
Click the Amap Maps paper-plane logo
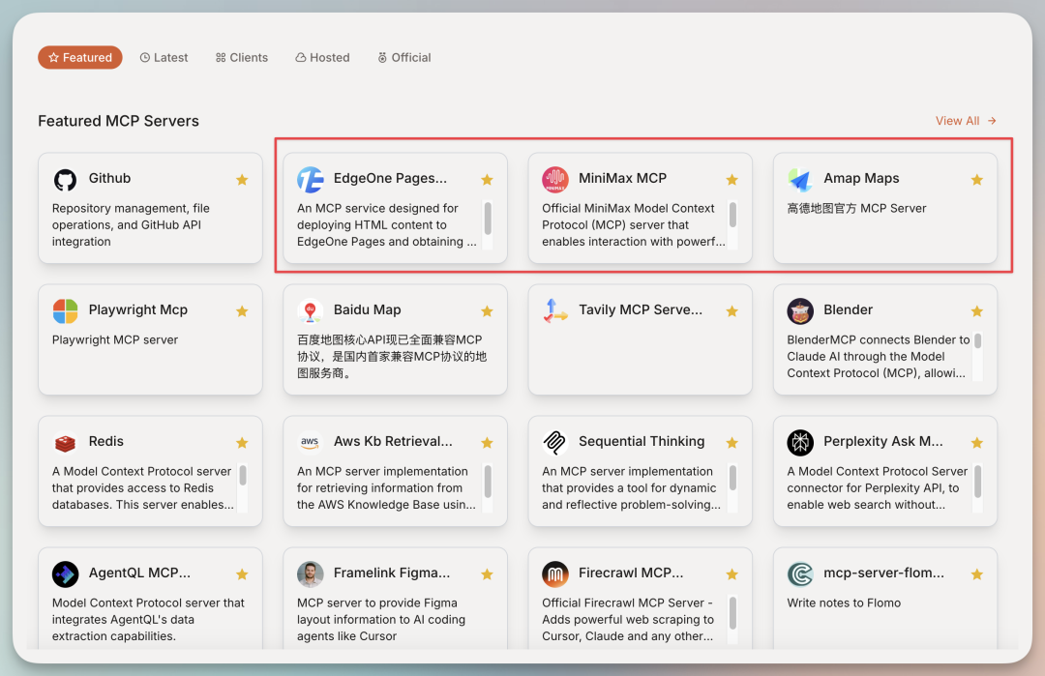800,180
